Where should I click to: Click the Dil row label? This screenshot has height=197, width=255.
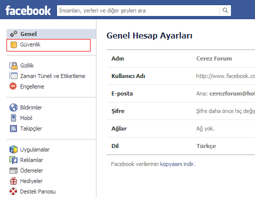[x=115, y=146]
